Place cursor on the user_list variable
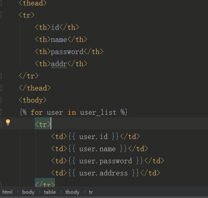 point(98,112)
